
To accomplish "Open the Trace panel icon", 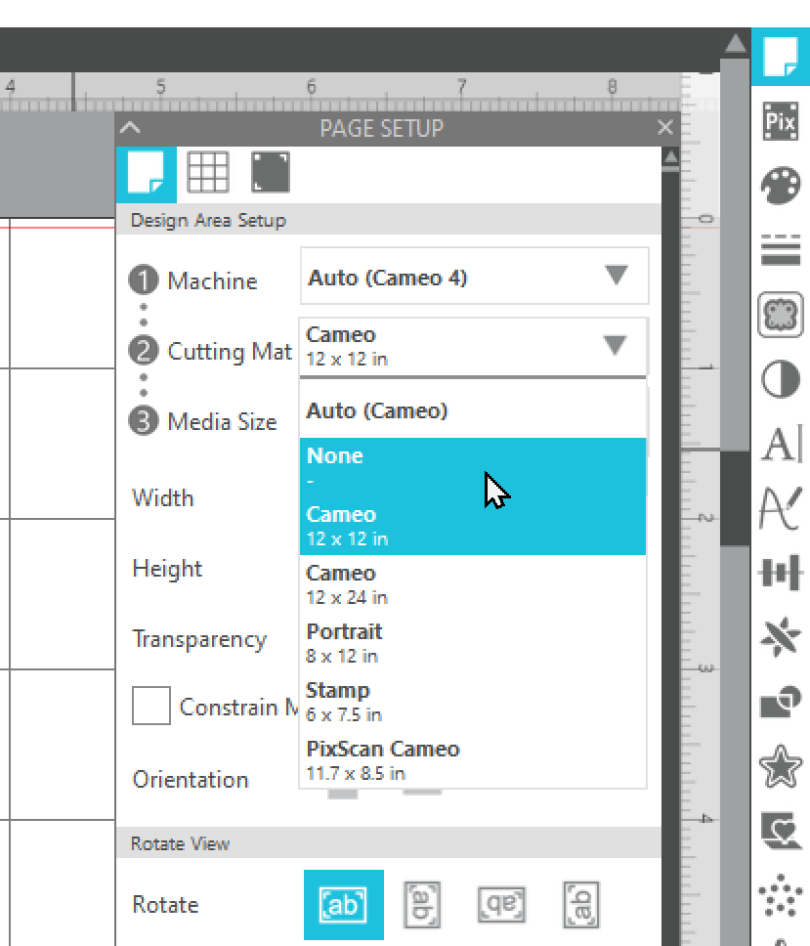I will click(x=781, y=315).
